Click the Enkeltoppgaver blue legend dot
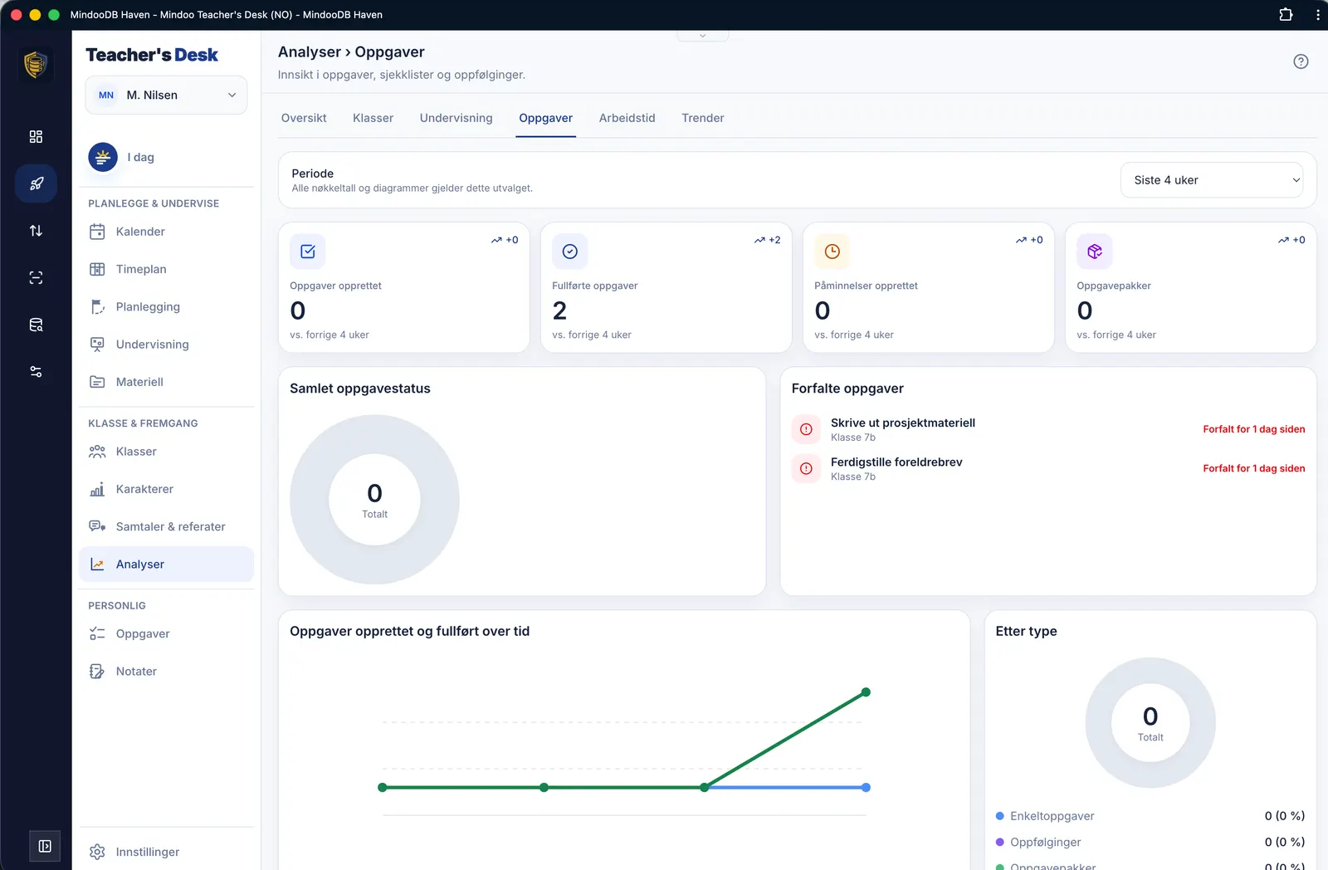Viewport: 1328px width, 870px height. point(1000,816)
